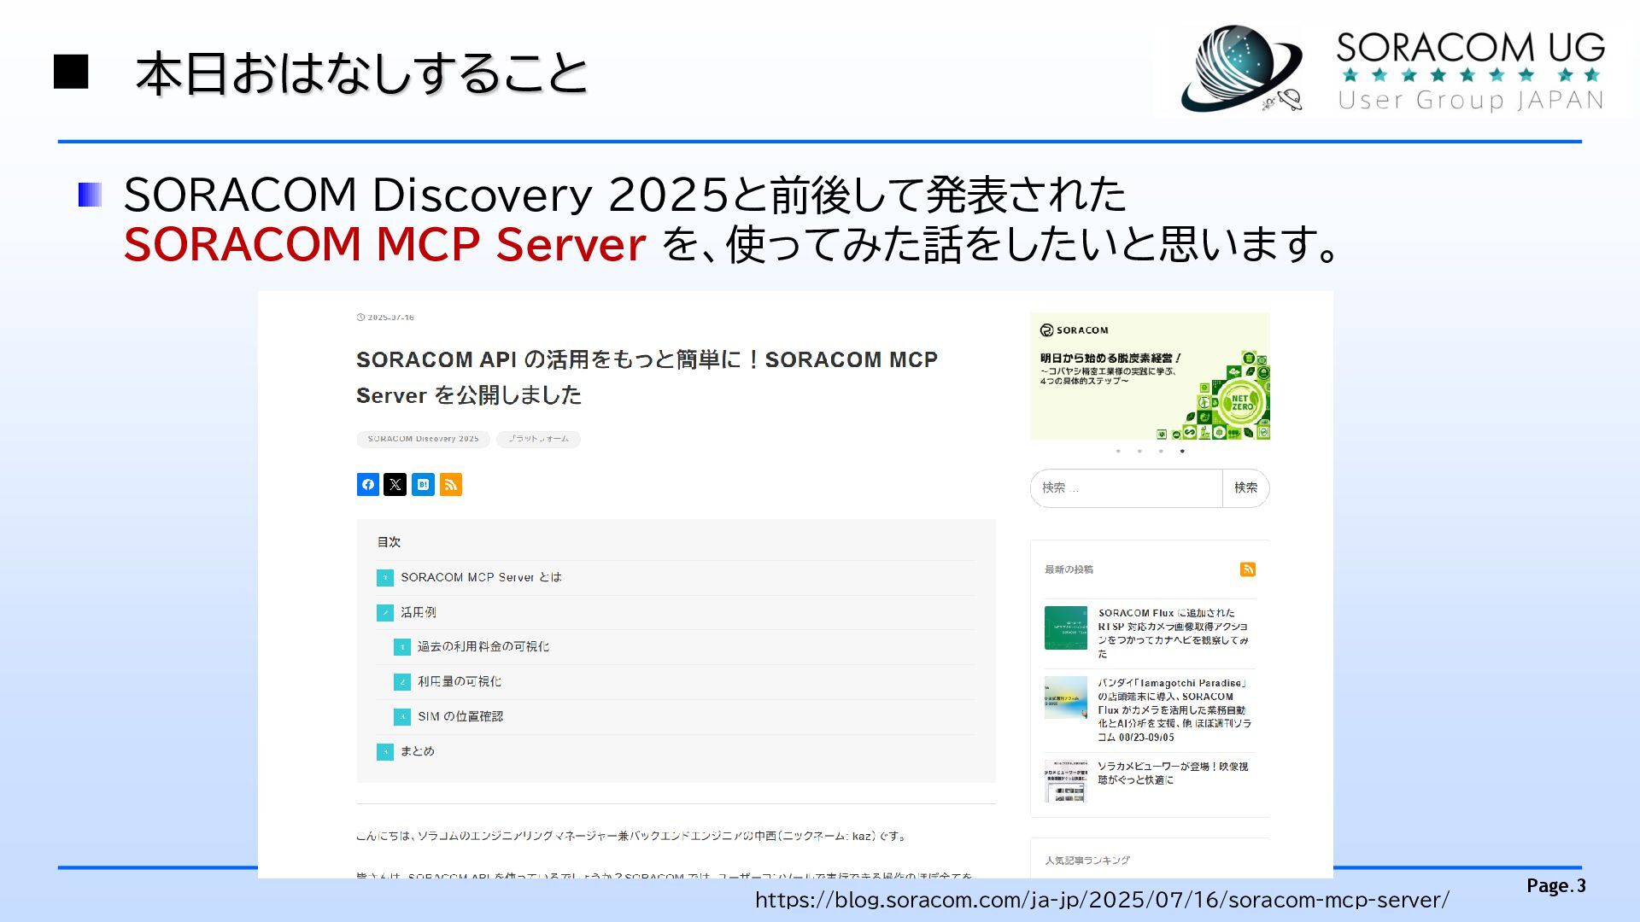Select the fourth active carousel dot
Viewport: 1640px width, 922px height.
click(x=1182, y=451)
